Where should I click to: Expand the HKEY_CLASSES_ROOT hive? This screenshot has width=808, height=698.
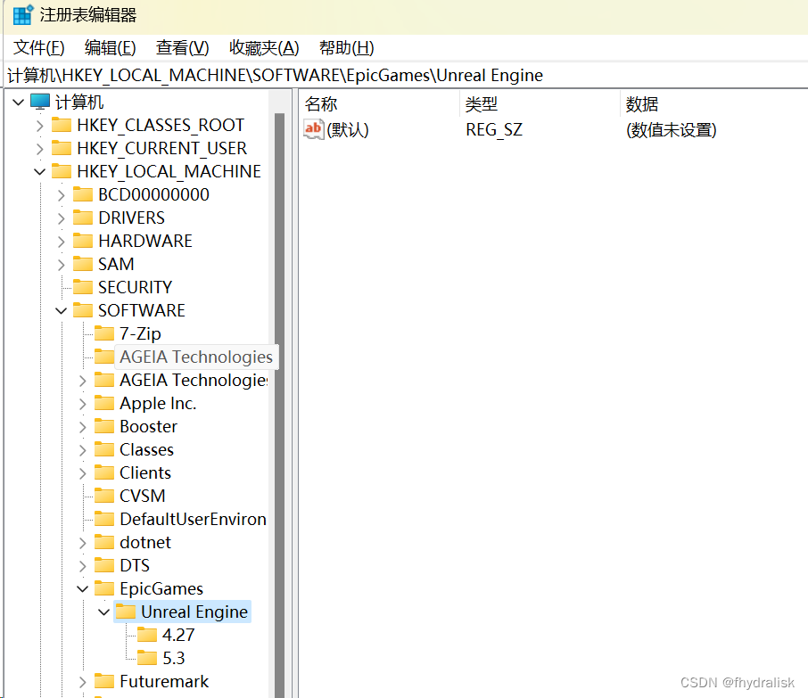click(x=39, y=125)
